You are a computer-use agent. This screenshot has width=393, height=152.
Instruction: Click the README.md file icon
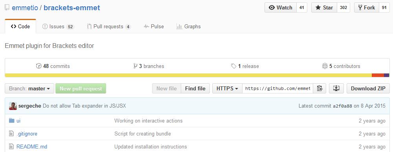pyautogui.click(x=11, y=147)
